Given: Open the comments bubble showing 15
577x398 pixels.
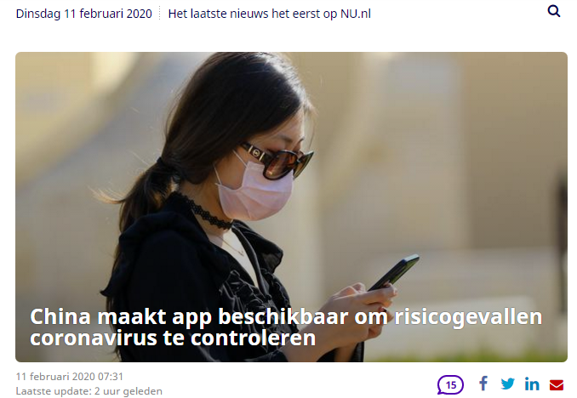Looking at the screenshot, I should point(450,384).
